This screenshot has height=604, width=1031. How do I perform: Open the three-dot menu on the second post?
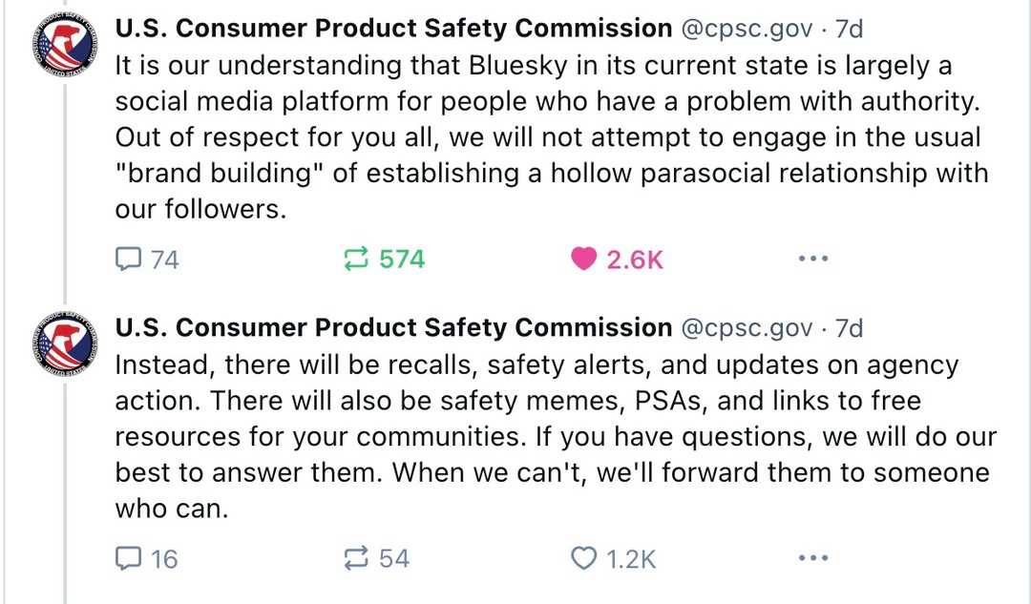click(812, 558)
